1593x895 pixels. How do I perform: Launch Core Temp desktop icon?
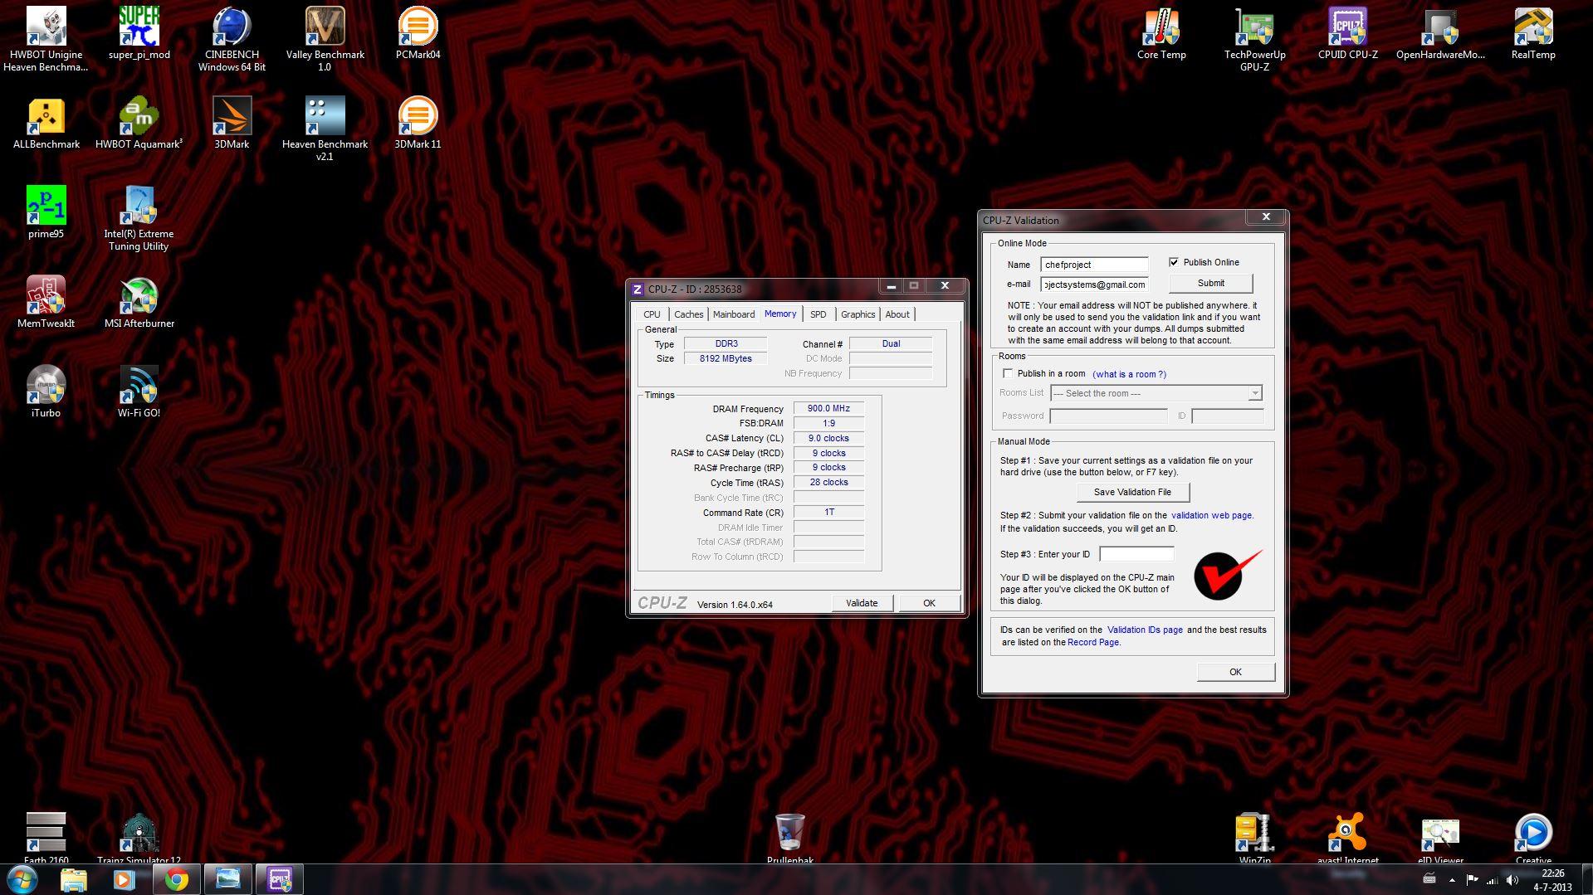pos(1161,33)
